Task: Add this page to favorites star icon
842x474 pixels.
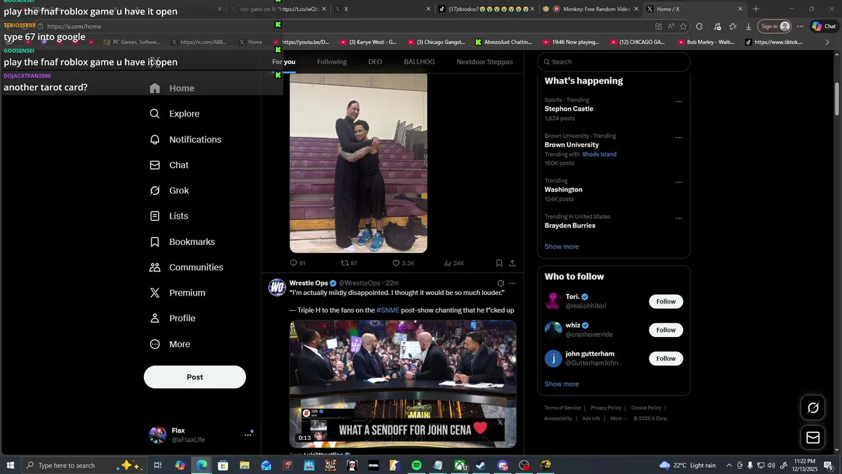Action: (x=683, y=26)
